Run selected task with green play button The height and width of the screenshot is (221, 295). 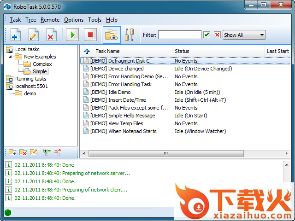(72, 35)
